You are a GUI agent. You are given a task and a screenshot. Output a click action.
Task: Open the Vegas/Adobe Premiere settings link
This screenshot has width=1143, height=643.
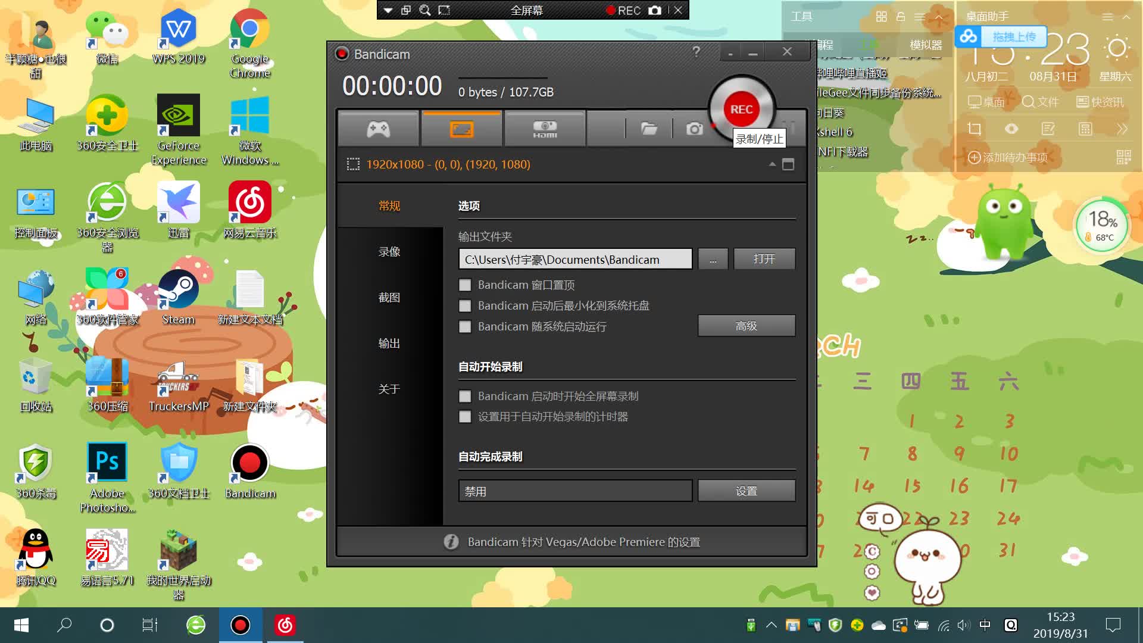pyautogui.click(x=583, y=542)
